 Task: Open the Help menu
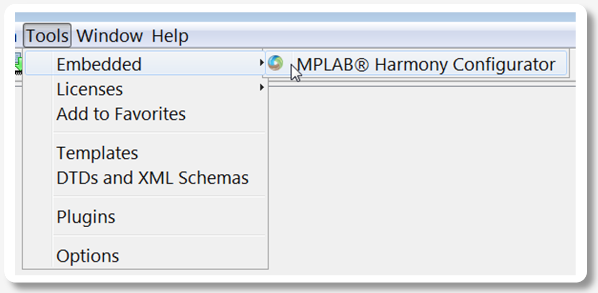[170, 35]
